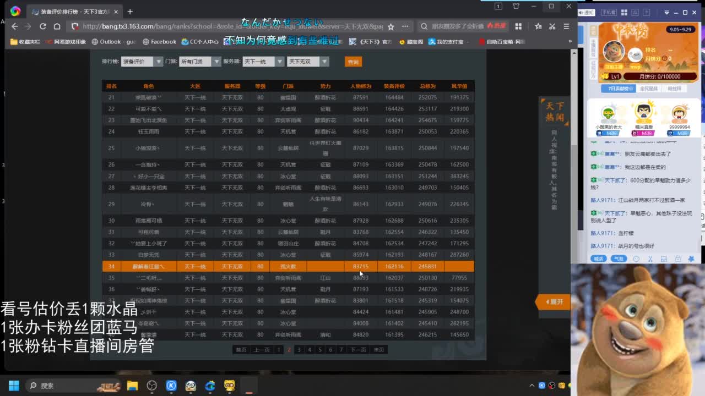Open Windows Start menu
This screenshot has width=705, height=396.
click(14, 386)
